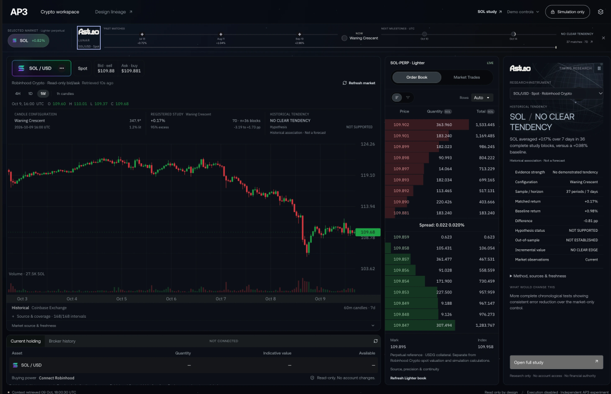The height and width of the screenshot is (394, 611).
Task: Open the Research Instrument dropdown
Action: pos(557,93)
